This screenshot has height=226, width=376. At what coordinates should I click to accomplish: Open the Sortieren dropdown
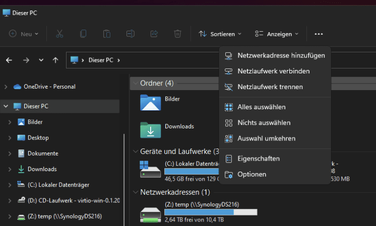[x=220, y=34]
